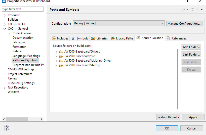Select Formatter in the tree
This screenshot has height=135, width=206.
point(19,47)
